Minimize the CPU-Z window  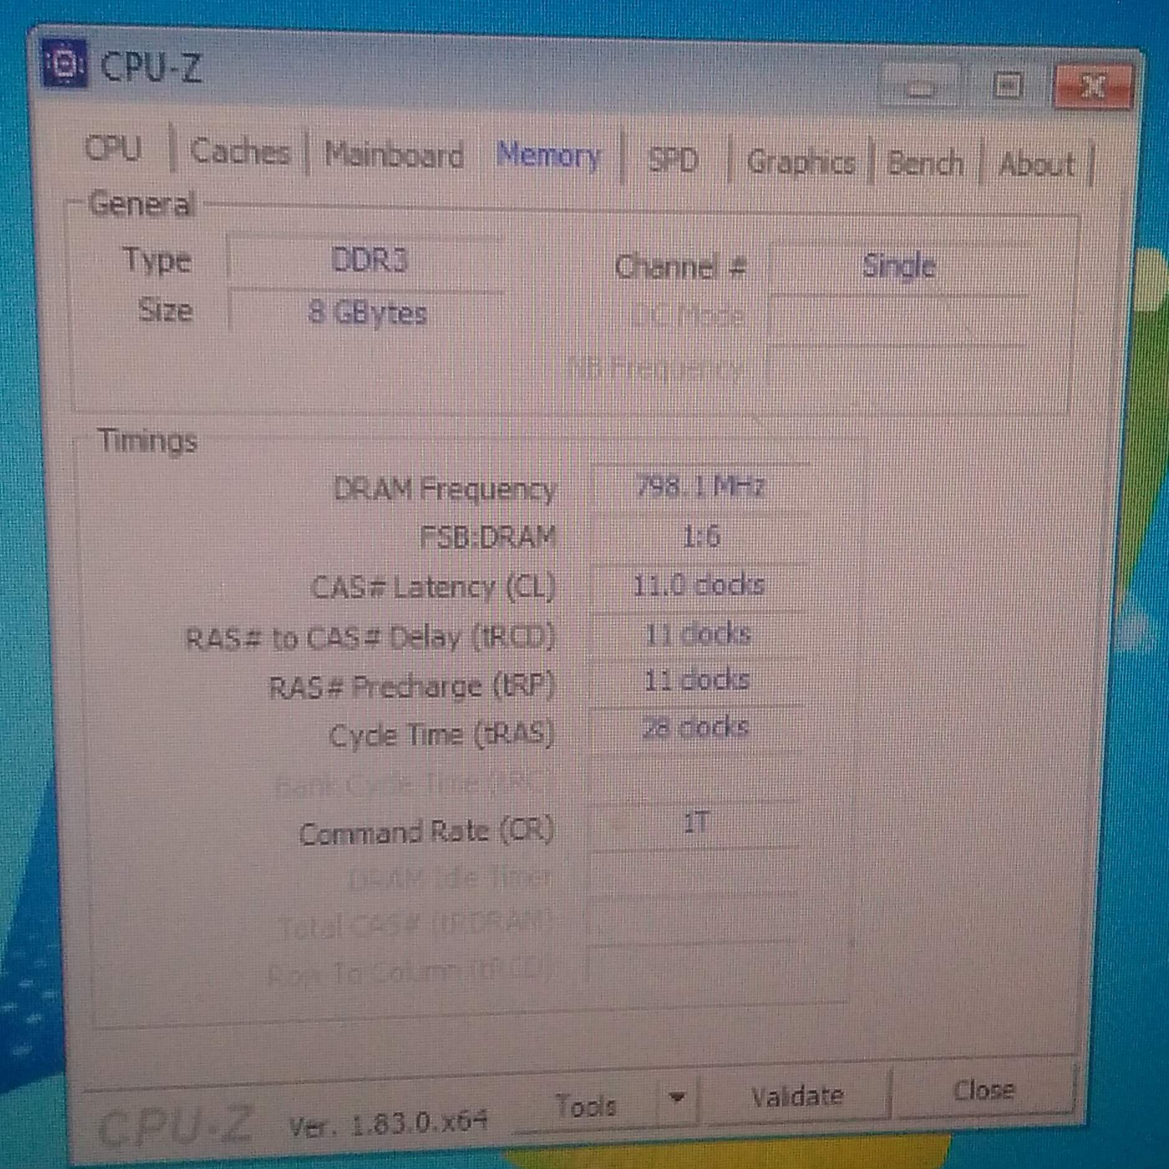[x=921, y=87]
